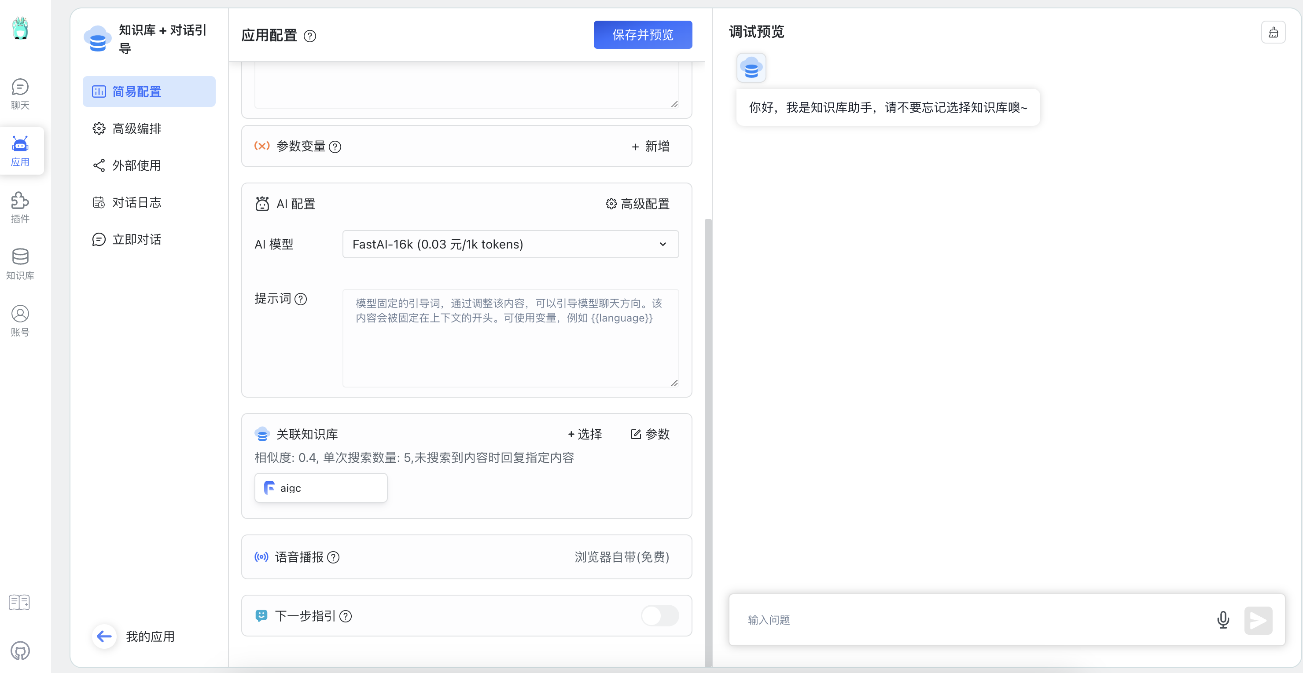
Task: Toggle the 下一步指引 switch
Action: coord(659,615)
